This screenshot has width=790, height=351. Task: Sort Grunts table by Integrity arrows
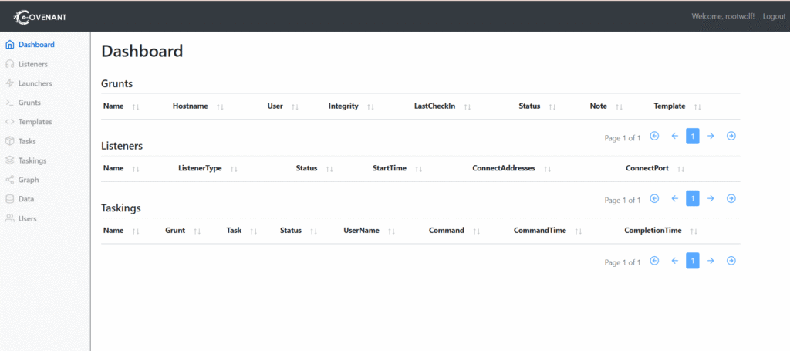click(370, 106)
